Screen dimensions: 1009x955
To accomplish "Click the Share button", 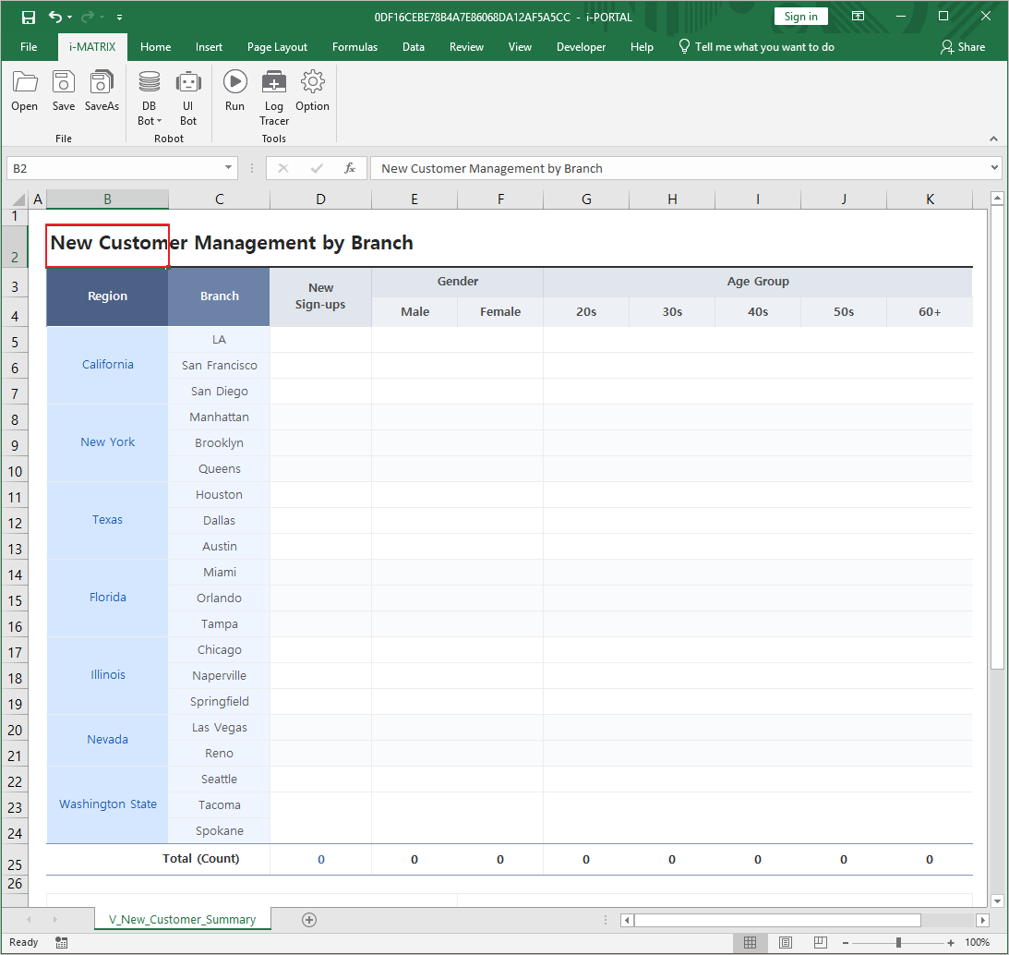I will (x=963, y=47).
